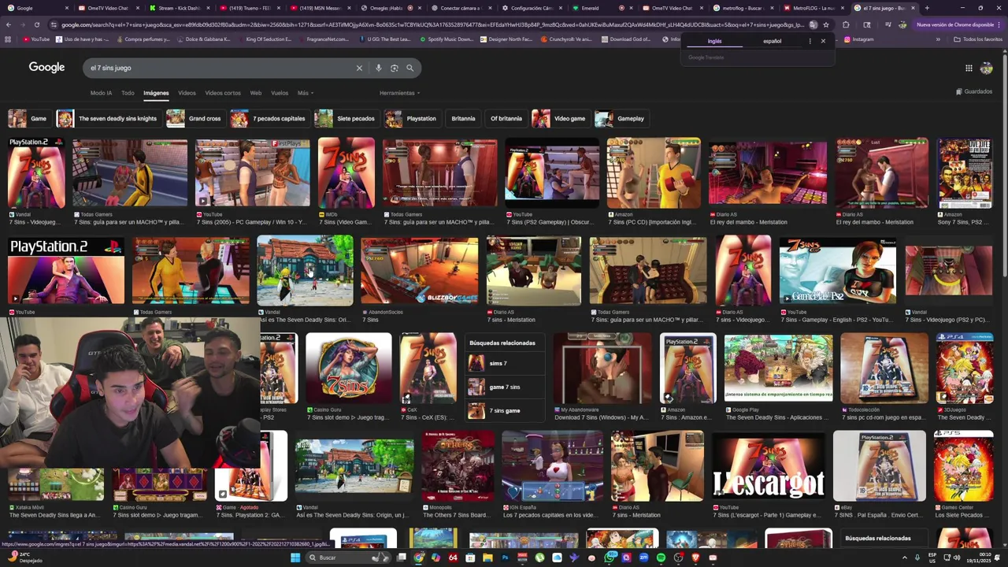Open Google Translate popup options menu
The height and width of the screenshot is (567, 1008).
click(810, 41)
